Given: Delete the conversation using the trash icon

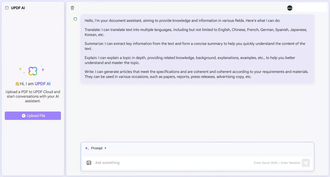Looking at the screenshot, I should point(72,8).
